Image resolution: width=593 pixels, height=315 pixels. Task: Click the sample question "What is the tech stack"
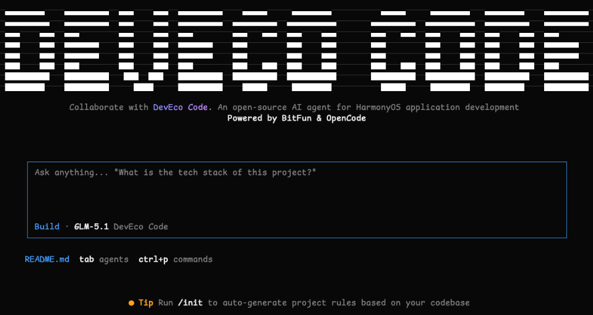coord(175,172)
